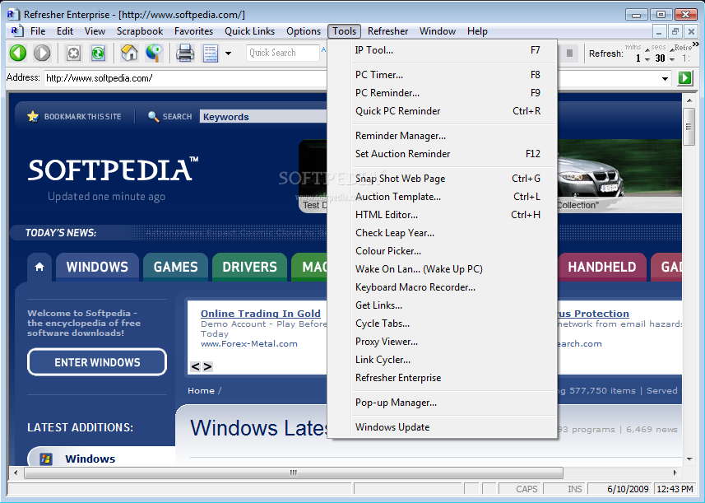This screenshot has width=705, height=503.
Task: Open the Address bar dropdown arrow
Action: pos(665,79)
